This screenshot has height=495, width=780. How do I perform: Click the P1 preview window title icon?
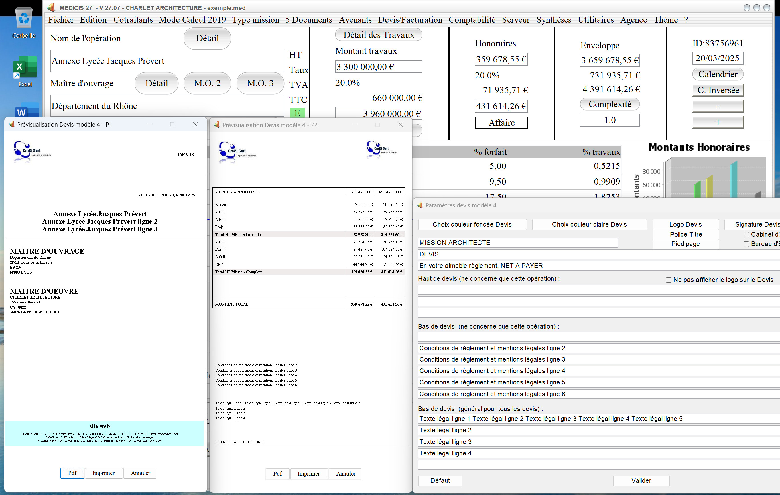[11, 124]
